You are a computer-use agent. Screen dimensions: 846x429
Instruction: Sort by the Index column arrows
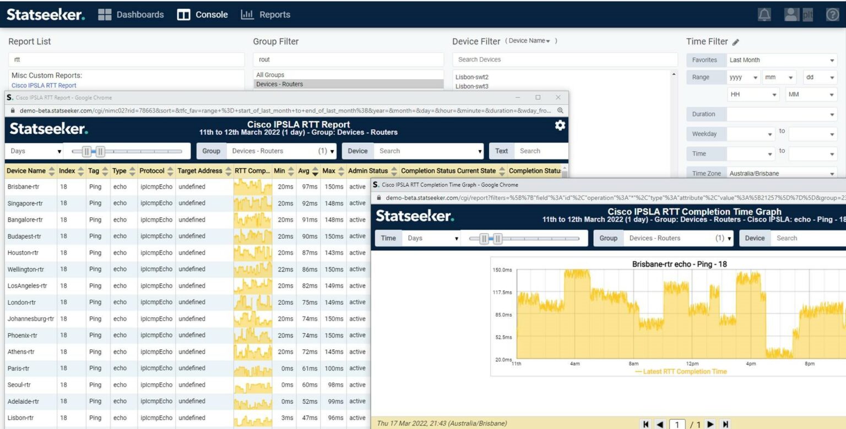(81, 171)
